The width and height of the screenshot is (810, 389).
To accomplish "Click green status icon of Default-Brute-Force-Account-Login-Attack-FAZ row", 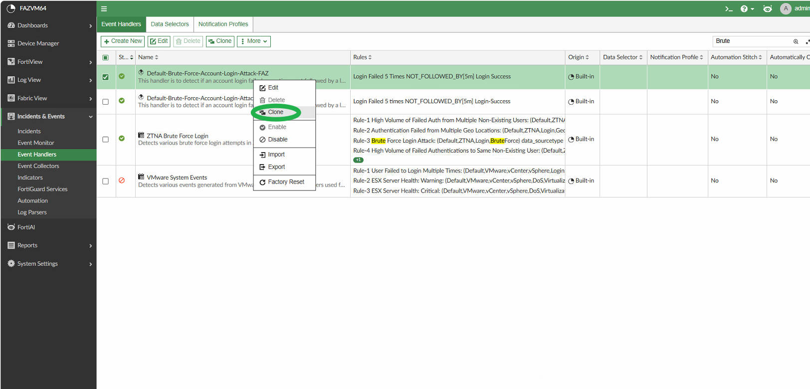I will (122, 76).
